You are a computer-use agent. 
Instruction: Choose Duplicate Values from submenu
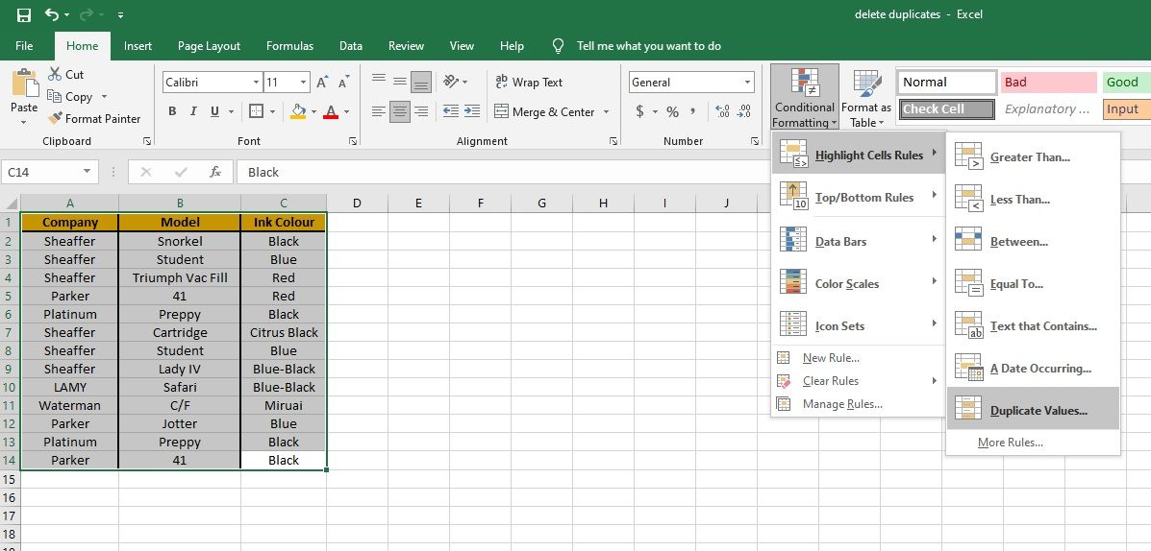[1038, 411]
